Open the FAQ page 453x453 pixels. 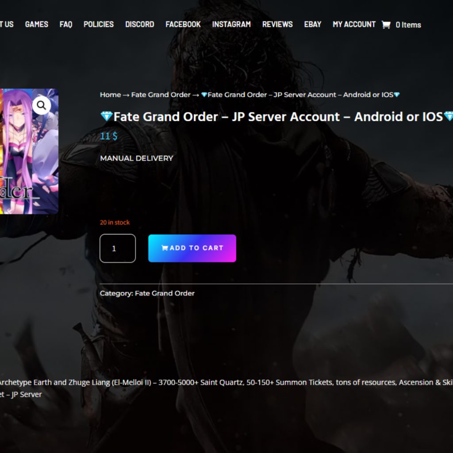click(66, 24)
